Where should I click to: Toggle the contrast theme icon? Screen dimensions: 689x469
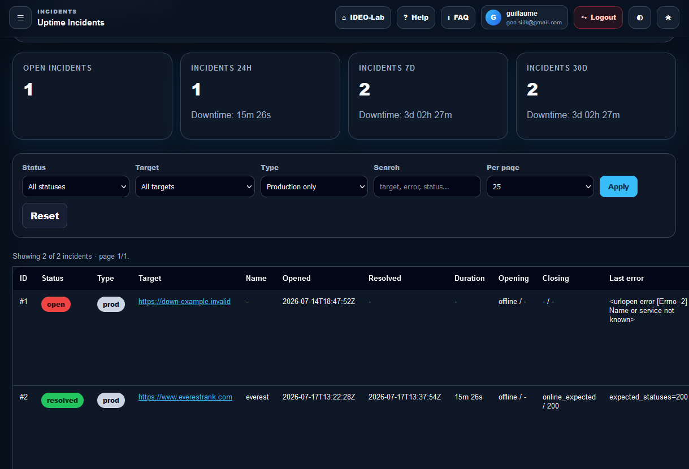[640, 18]
